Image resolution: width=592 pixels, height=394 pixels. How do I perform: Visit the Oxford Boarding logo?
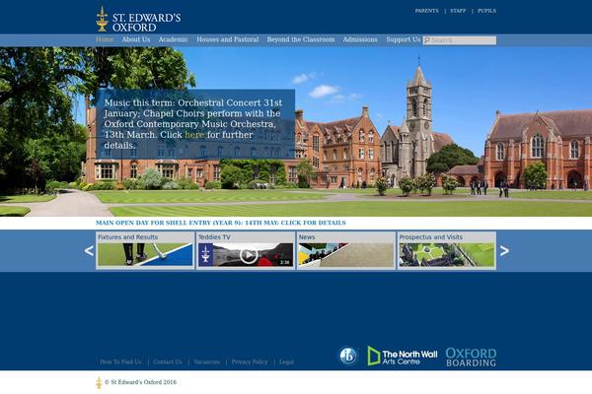(471, 357)
